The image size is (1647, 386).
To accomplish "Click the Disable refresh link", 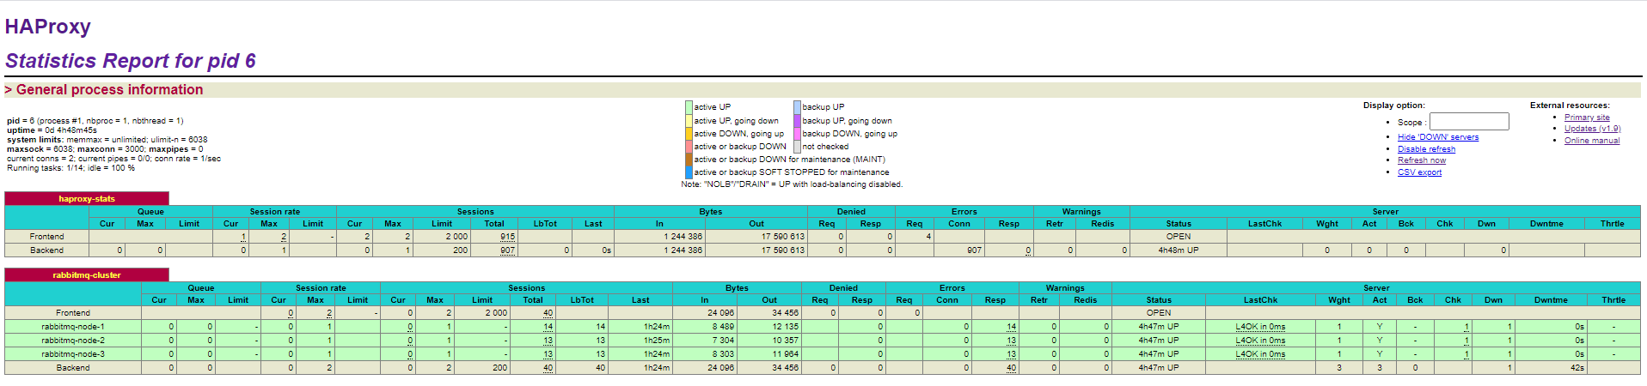I will (x=1426, y=149).
